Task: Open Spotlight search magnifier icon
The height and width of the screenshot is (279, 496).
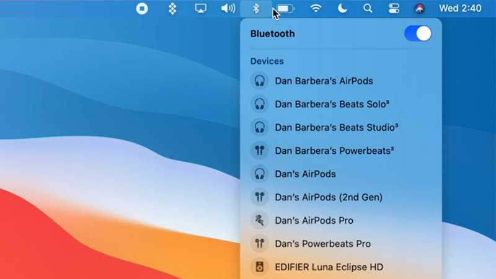Action: point(368,8)
